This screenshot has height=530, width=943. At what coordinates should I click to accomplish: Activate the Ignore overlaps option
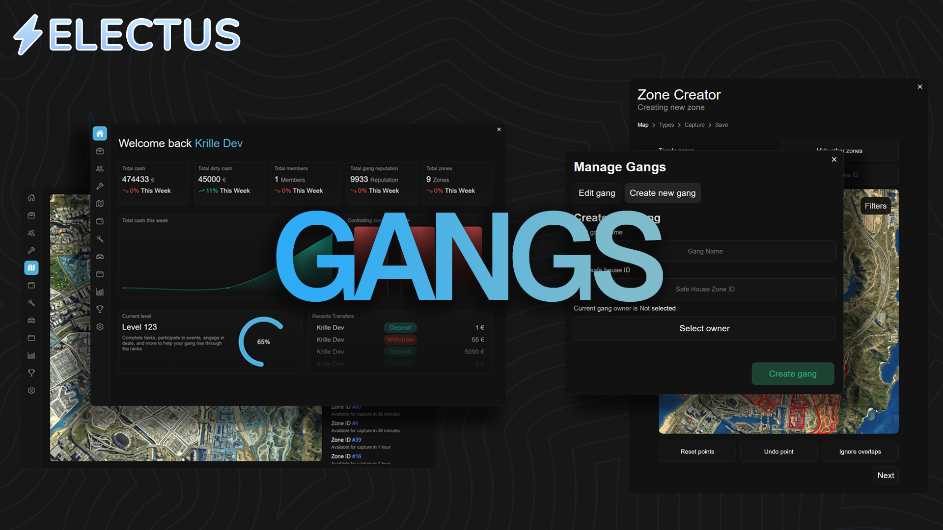coord(860,451)
